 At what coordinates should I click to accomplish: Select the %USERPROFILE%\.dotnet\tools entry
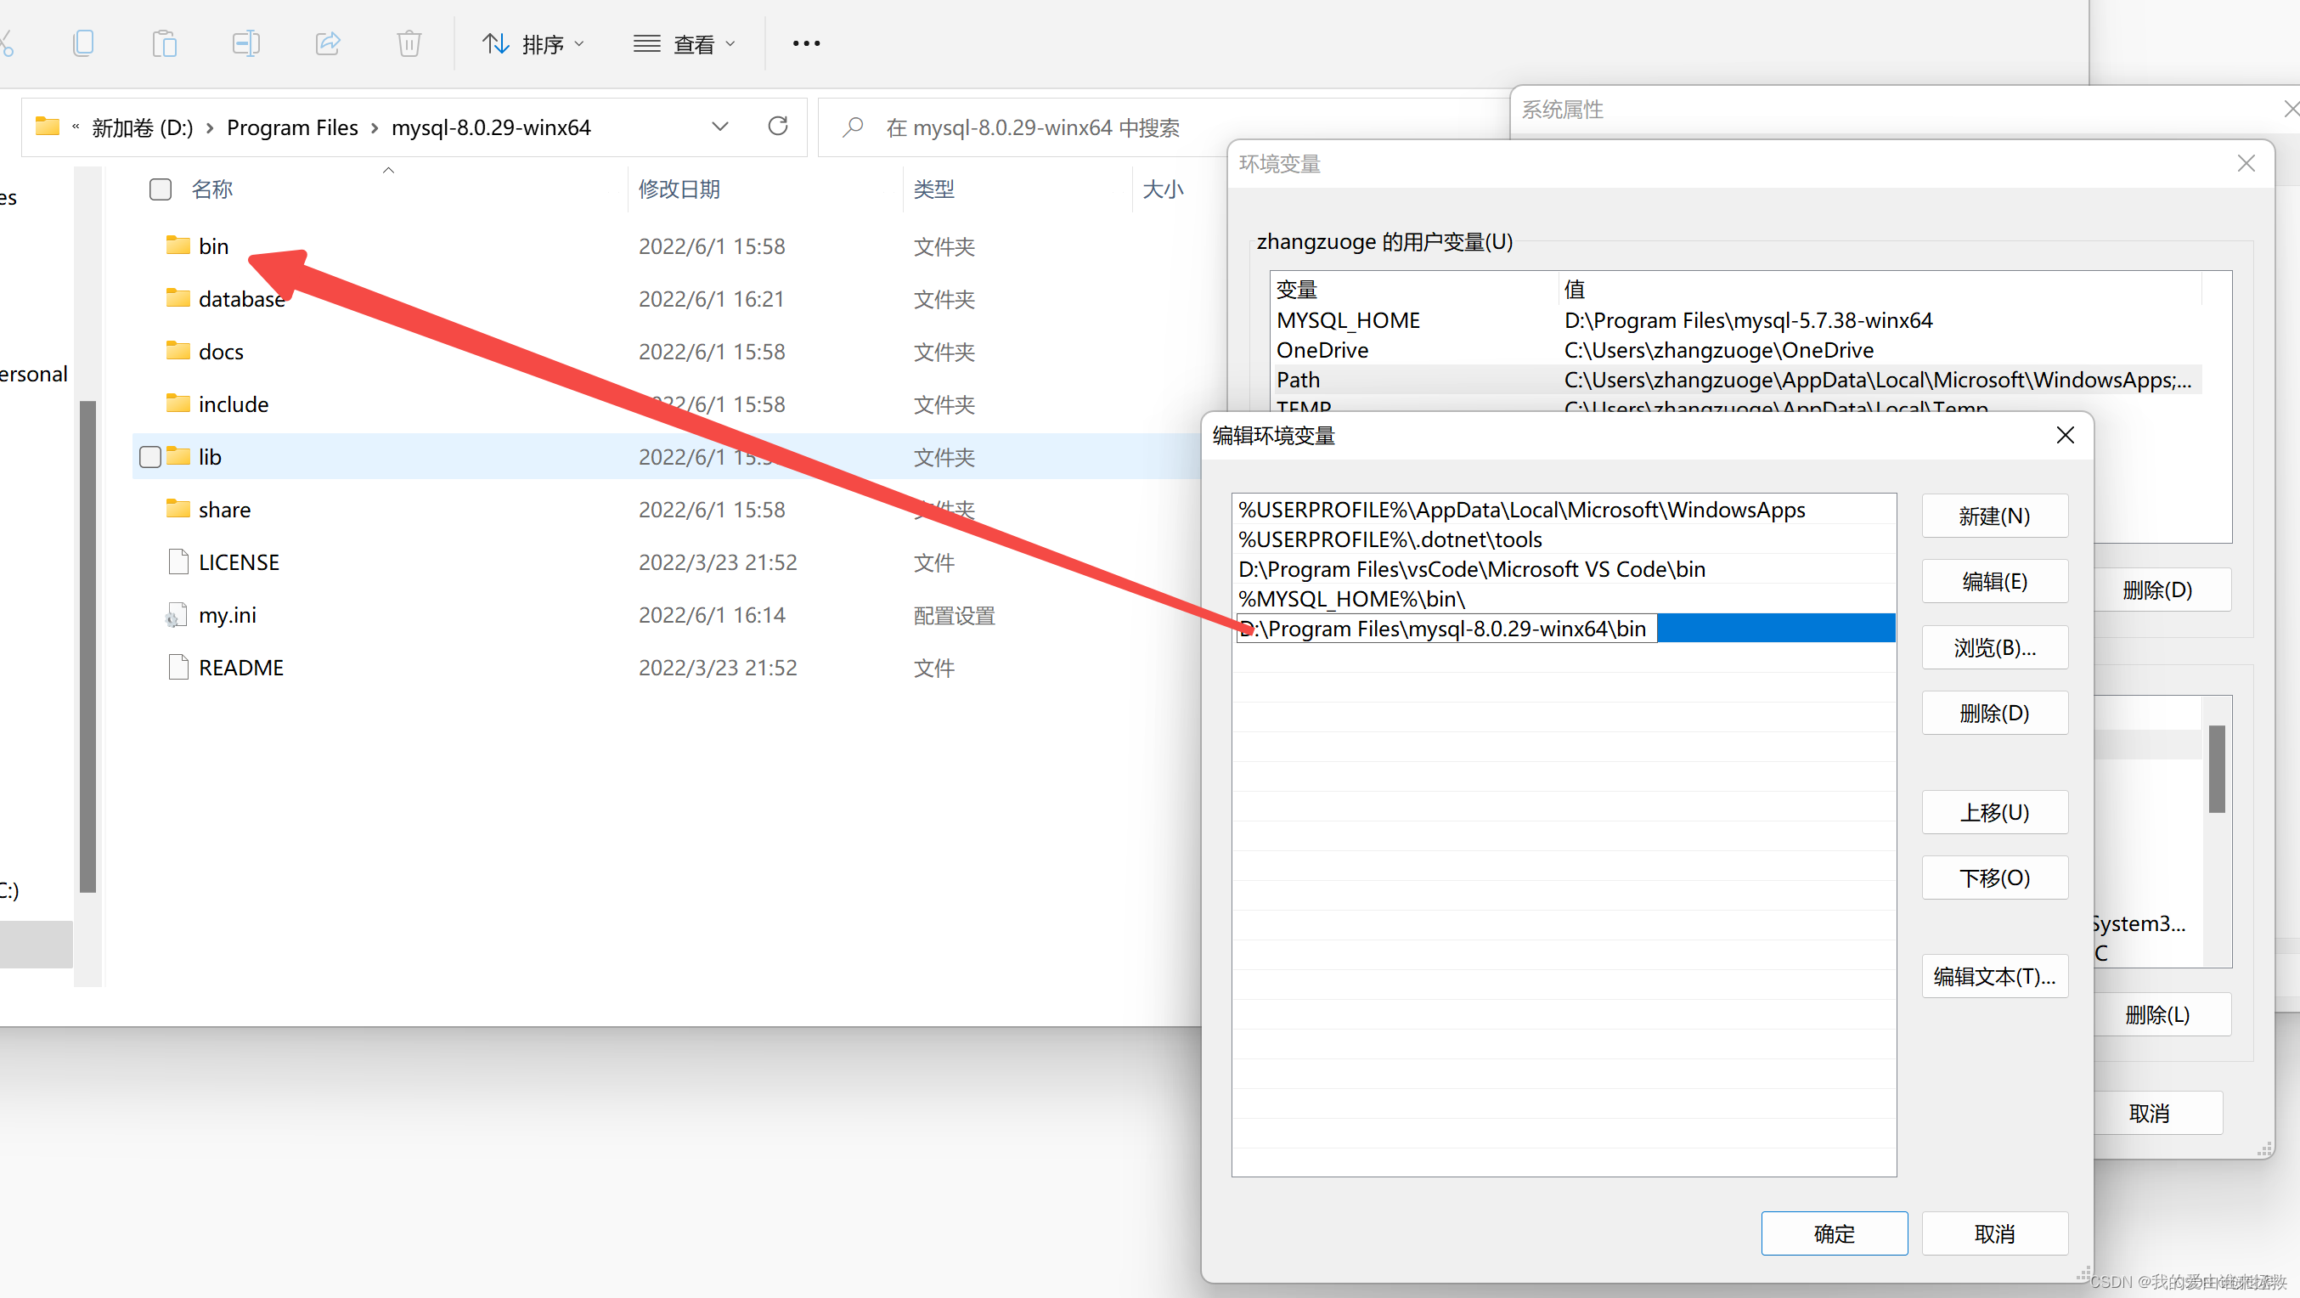point(1564,539)
